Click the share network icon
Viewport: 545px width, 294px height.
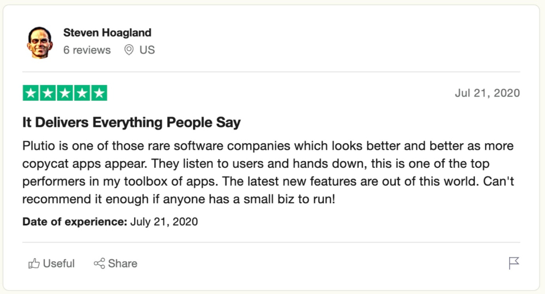tap(99, 264)
